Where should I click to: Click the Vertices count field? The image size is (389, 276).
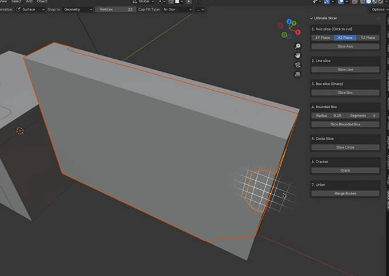click(115, 10)
